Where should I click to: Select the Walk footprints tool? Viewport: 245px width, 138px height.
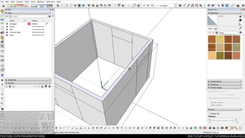click(213, 6)
